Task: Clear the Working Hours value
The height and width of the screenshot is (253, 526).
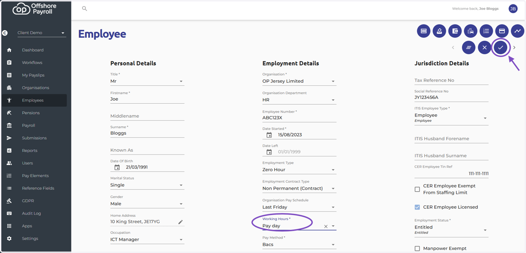Action: click(x=326, y=226)
